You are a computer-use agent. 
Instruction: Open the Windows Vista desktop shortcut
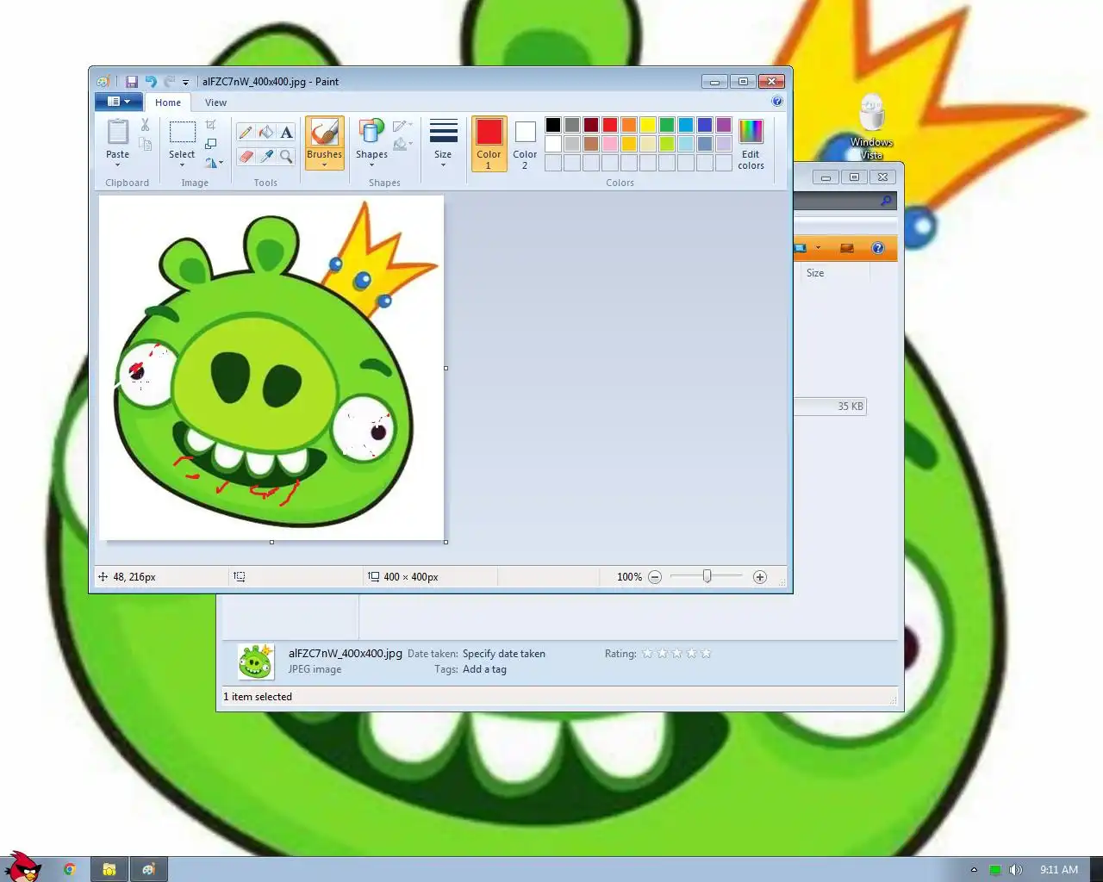coord(872,127)
